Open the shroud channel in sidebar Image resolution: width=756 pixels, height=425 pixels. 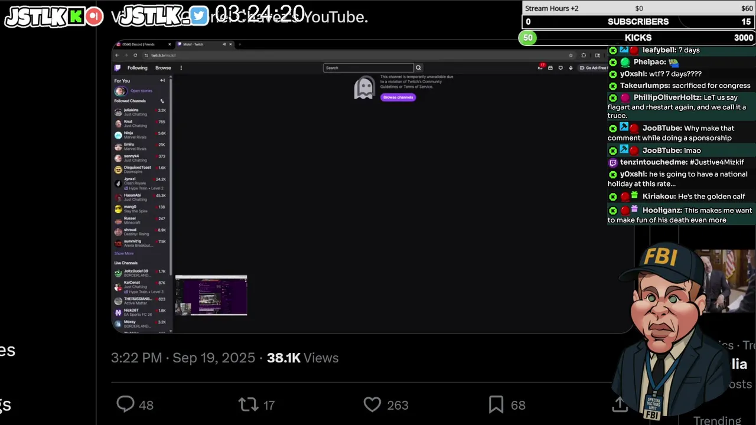pyautogui.click(x=141, y=231)
